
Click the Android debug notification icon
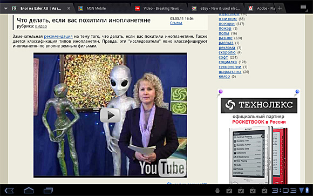pyautogui.click(x=217, y=191)
